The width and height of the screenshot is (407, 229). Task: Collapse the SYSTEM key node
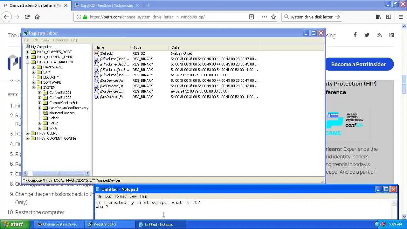pyautogui.click(x=33, y=87)
